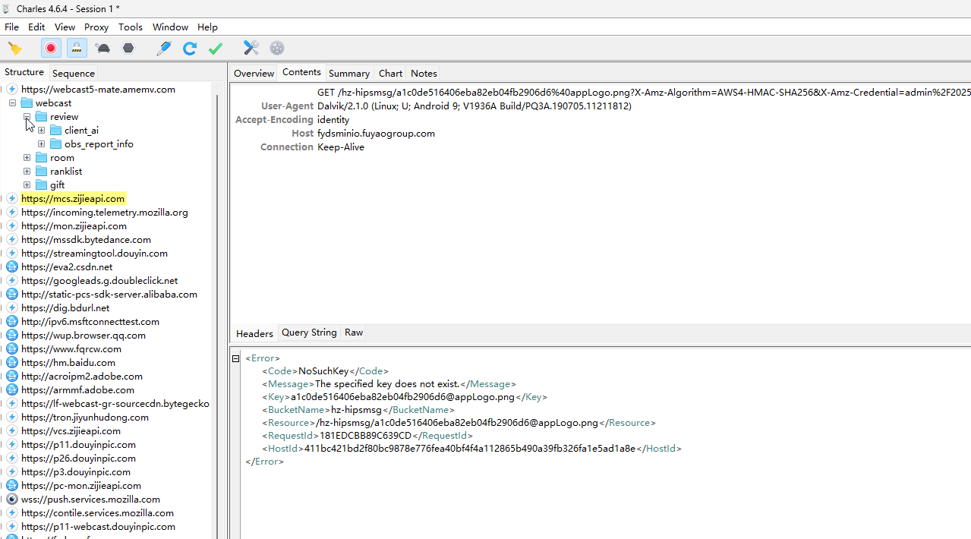Toggle the red recording button
The height and width of the screenshot is (539, 971).
51,49
